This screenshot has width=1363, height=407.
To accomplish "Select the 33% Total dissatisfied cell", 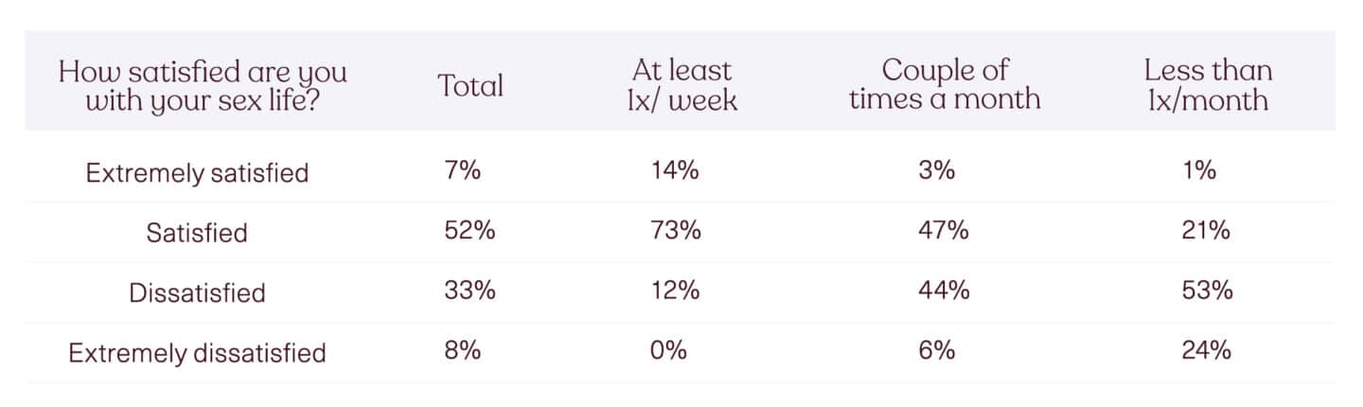I will (x=469, y=290).
